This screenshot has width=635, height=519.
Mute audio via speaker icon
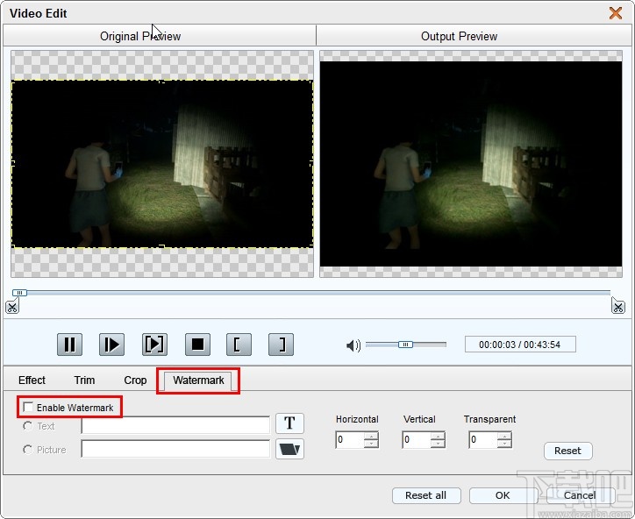[353, 345]
